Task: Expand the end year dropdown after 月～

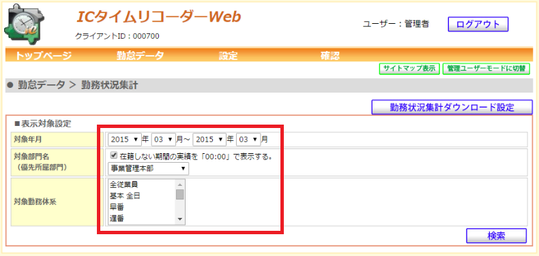Action: coord(209,140)
